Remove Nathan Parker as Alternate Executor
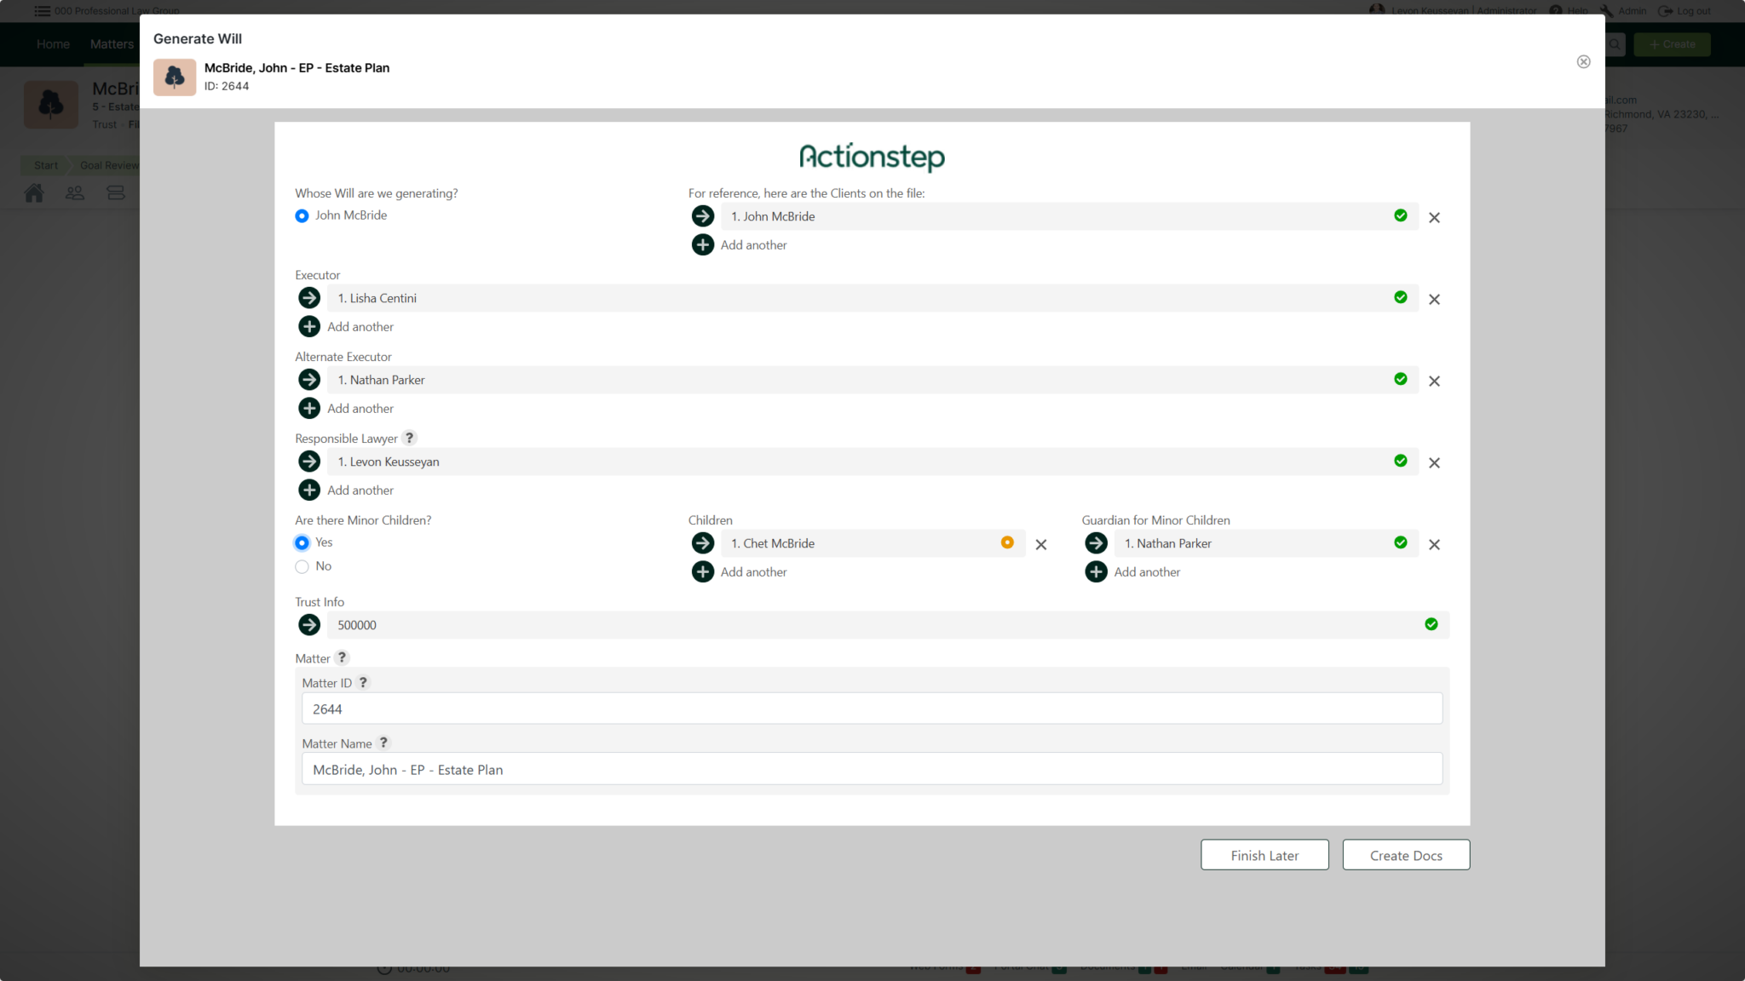This screenshot has height=981, width=1745. click(x=1434, y=381)
